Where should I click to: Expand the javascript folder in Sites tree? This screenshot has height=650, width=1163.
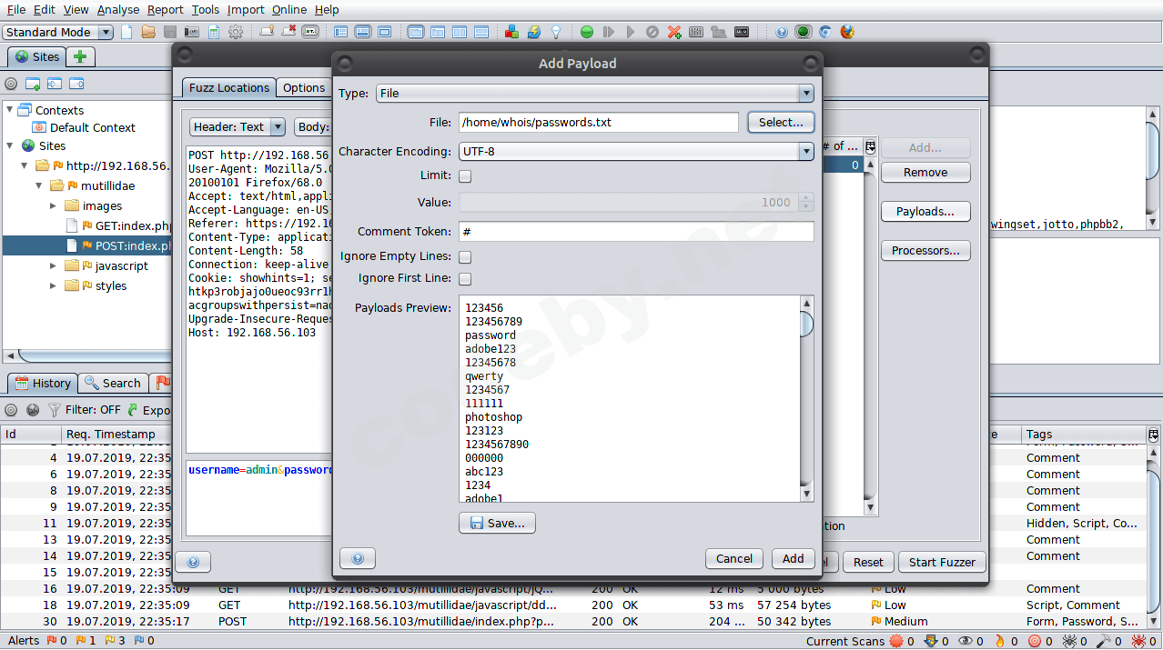[54, 266]
